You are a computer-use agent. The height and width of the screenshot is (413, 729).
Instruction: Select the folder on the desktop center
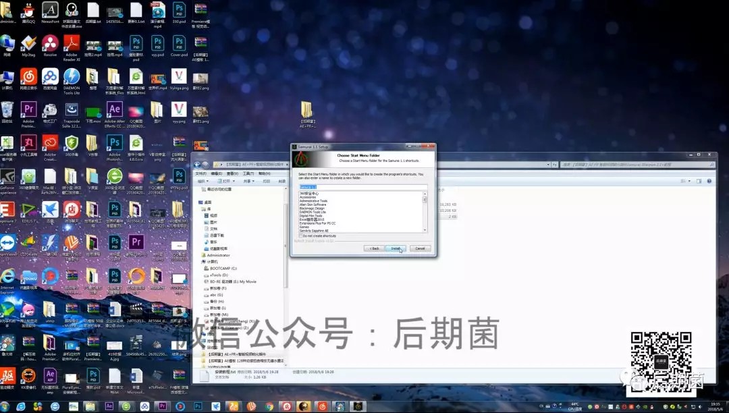pyautogui.click(x=307, y=111)
